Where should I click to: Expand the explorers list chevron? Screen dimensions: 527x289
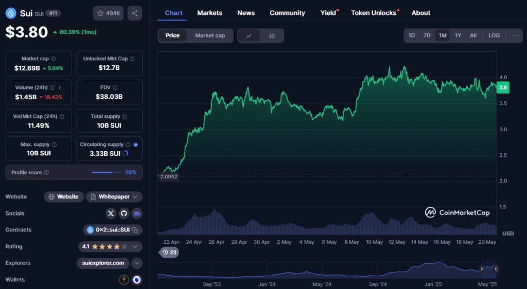(137, 263)
